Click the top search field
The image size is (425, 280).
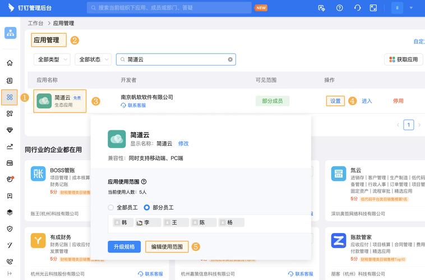coord(169,8)
